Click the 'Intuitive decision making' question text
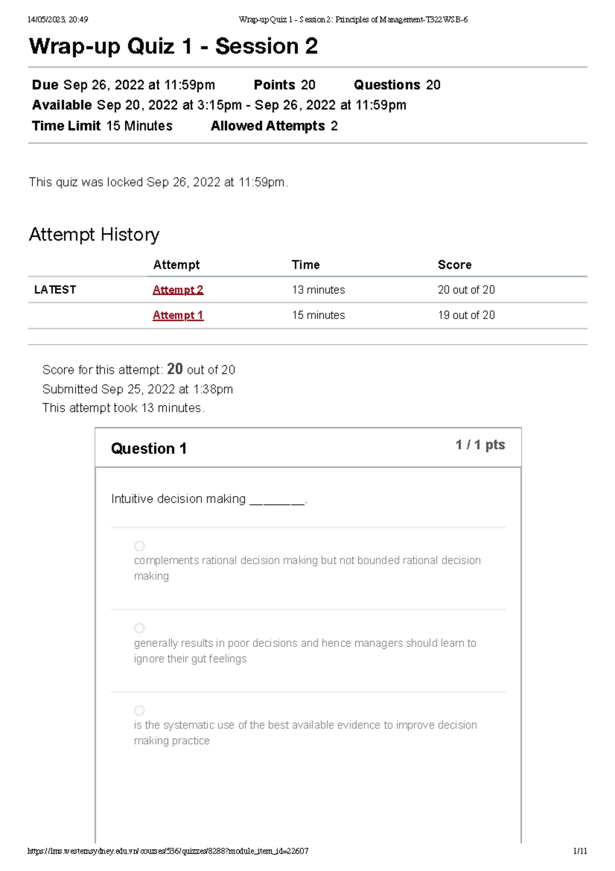Screen dimensions: 615x871 (178, 499)
